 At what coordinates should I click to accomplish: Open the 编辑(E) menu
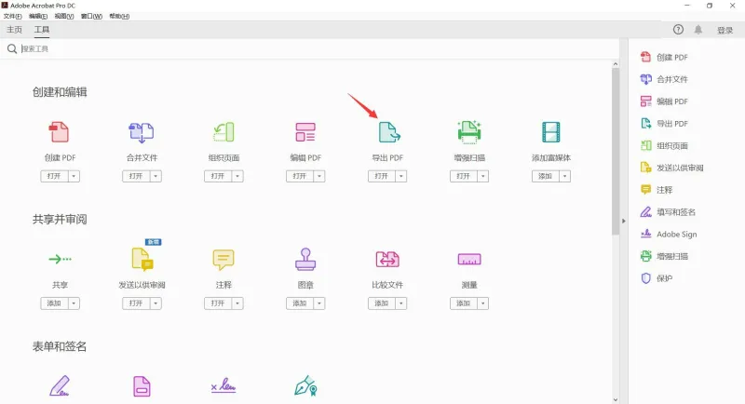click(38, 16)
